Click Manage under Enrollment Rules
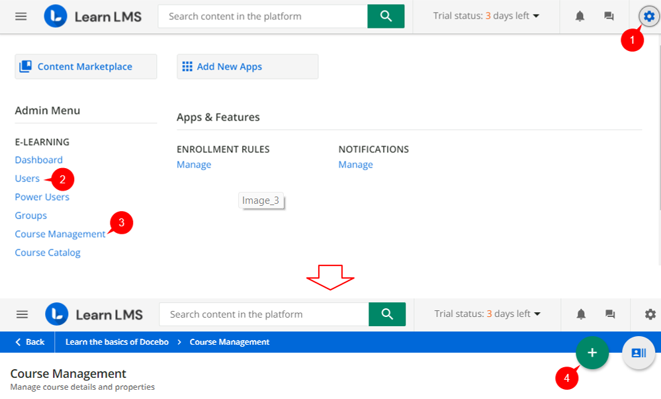This screenshot has width=661, height=399. click(x=194, y=165)
